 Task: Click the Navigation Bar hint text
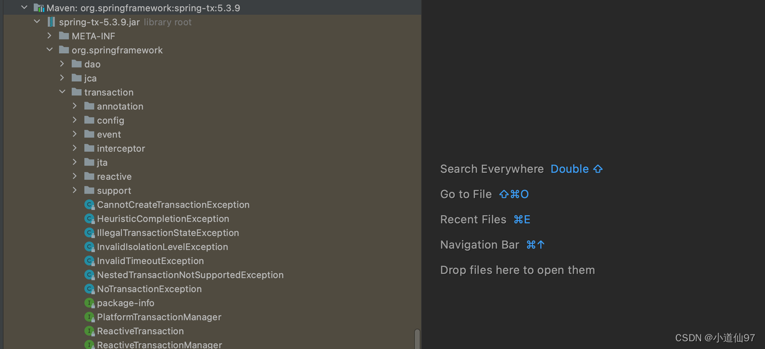pos(480,244)
